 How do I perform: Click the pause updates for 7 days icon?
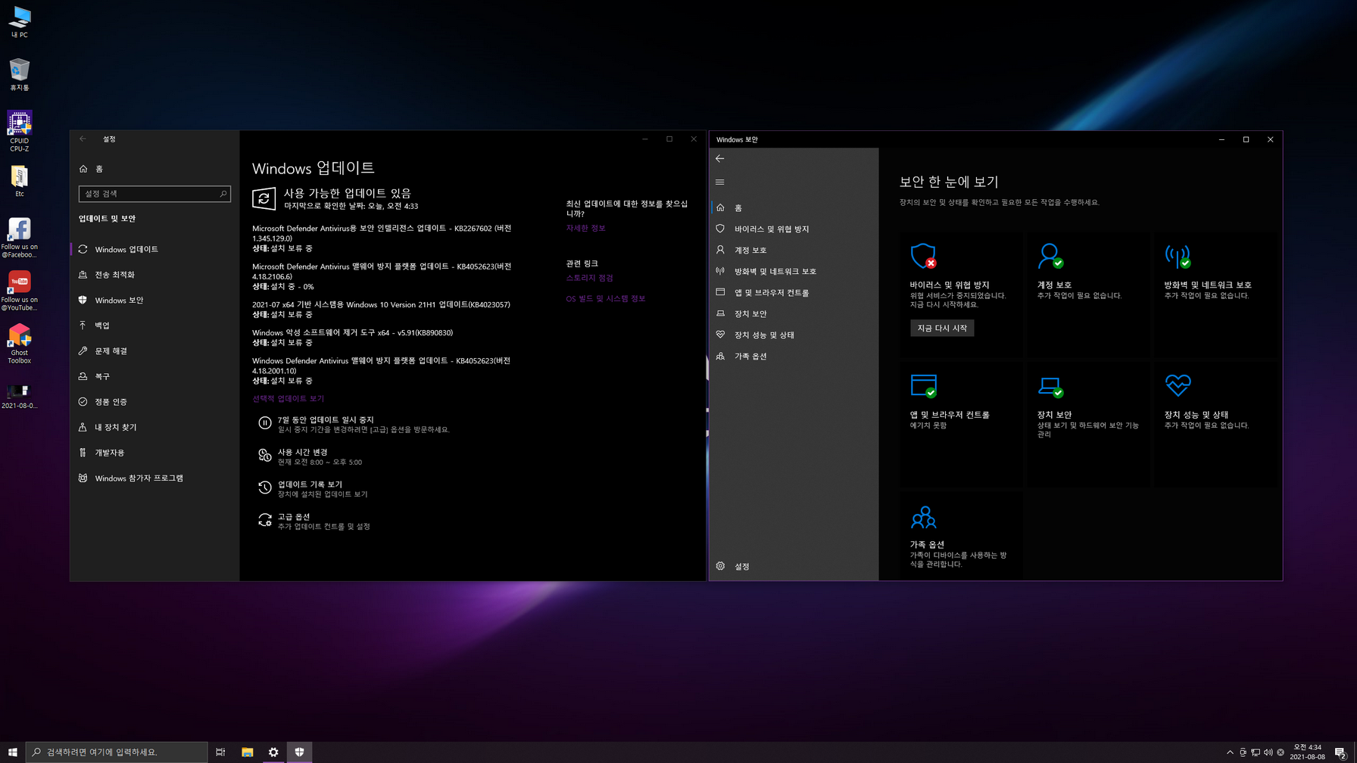pos(265,423)
